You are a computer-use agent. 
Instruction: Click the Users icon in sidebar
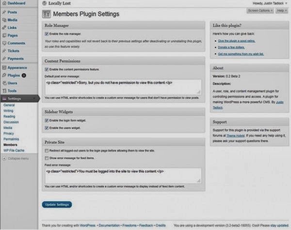(4, 83)
